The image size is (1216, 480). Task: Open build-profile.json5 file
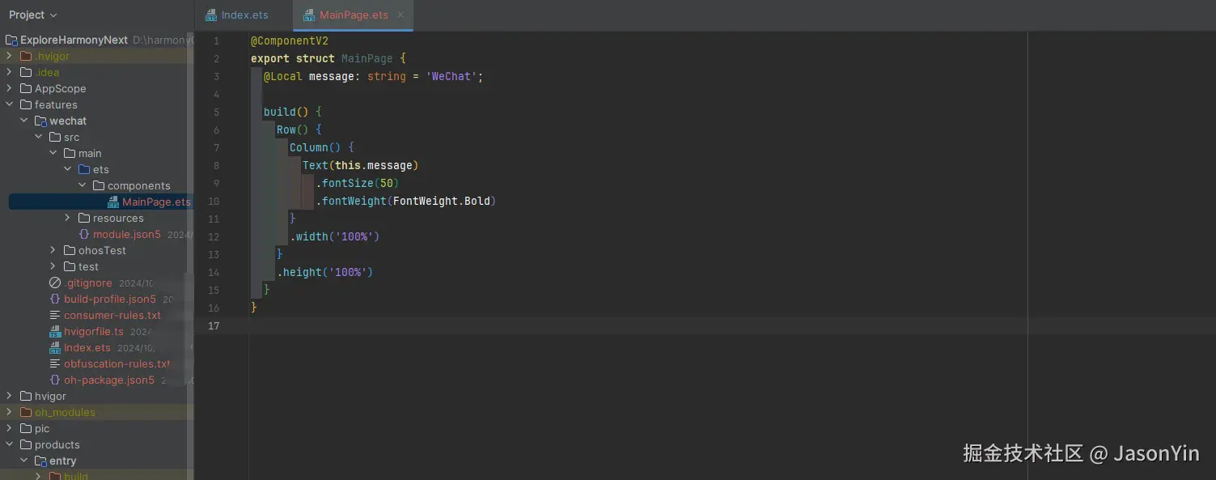[x=110, y=299]
